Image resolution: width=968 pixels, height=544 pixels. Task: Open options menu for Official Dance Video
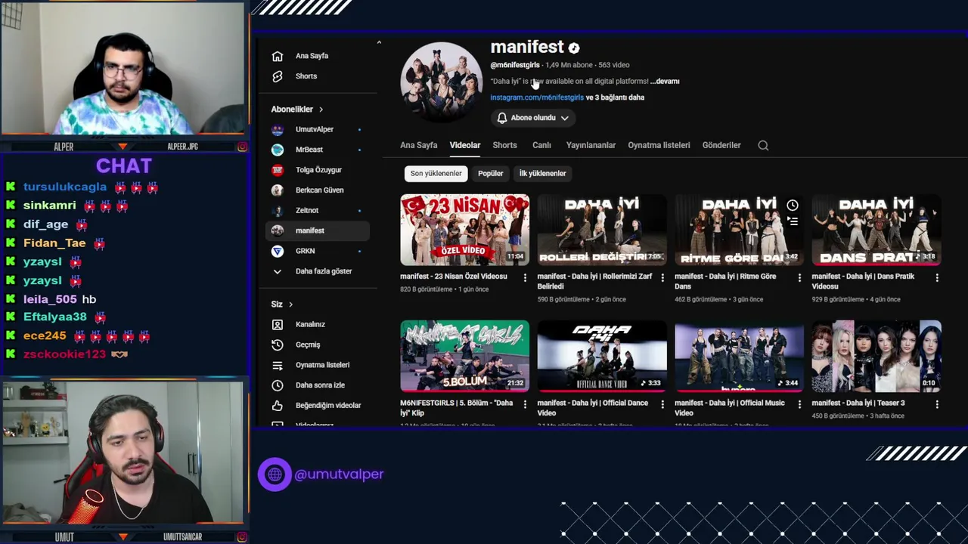[x=662, y=405]
